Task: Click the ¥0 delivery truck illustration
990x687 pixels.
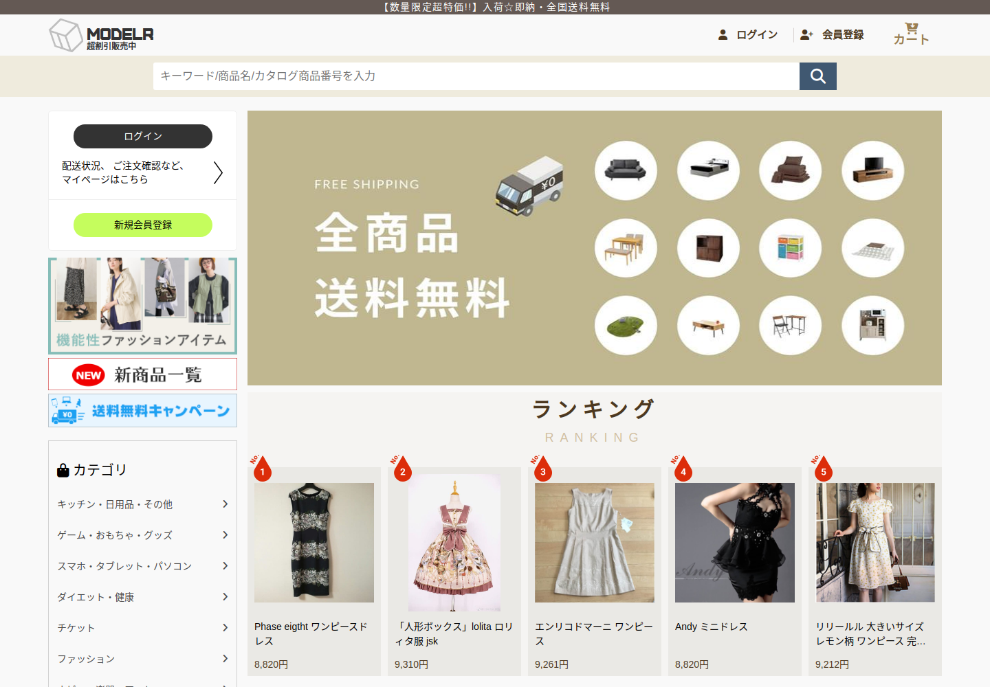Action: click(529, 186)
